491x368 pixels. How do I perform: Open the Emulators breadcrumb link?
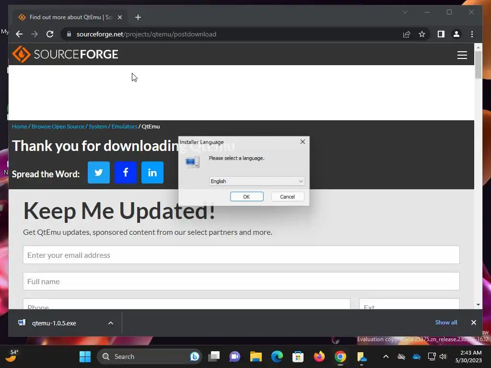[x=124, y=126]
